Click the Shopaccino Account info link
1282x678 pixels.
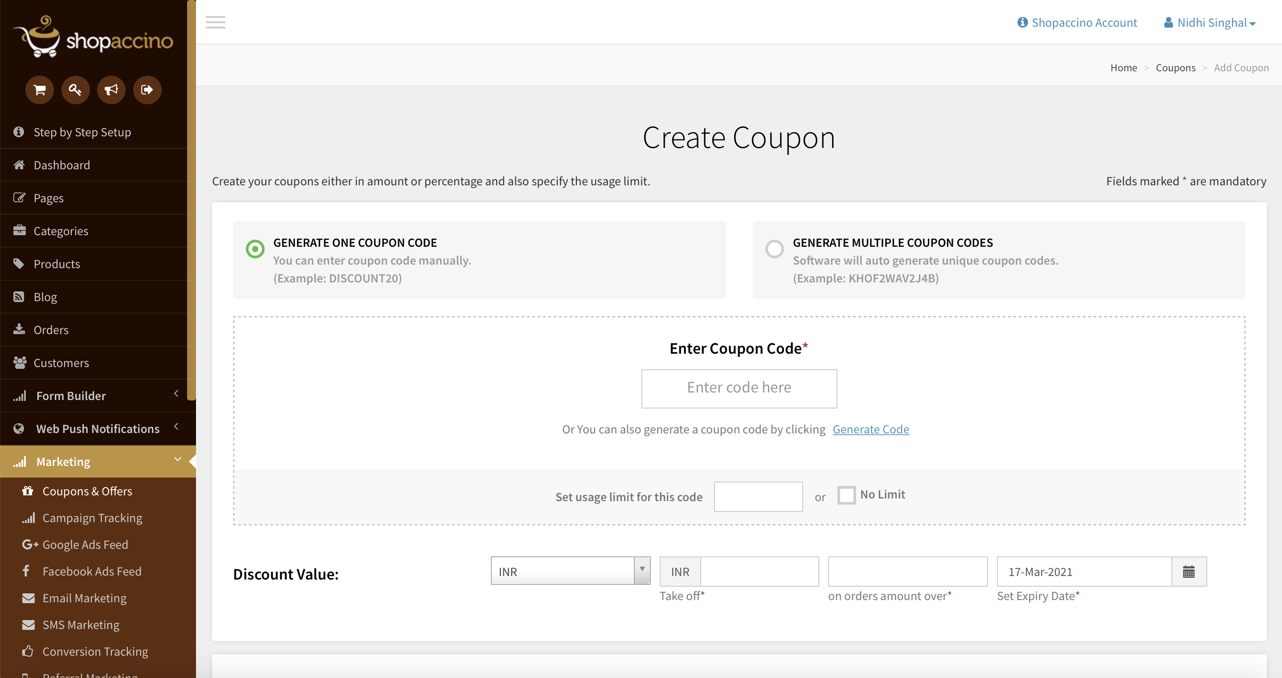point(1078,22)
